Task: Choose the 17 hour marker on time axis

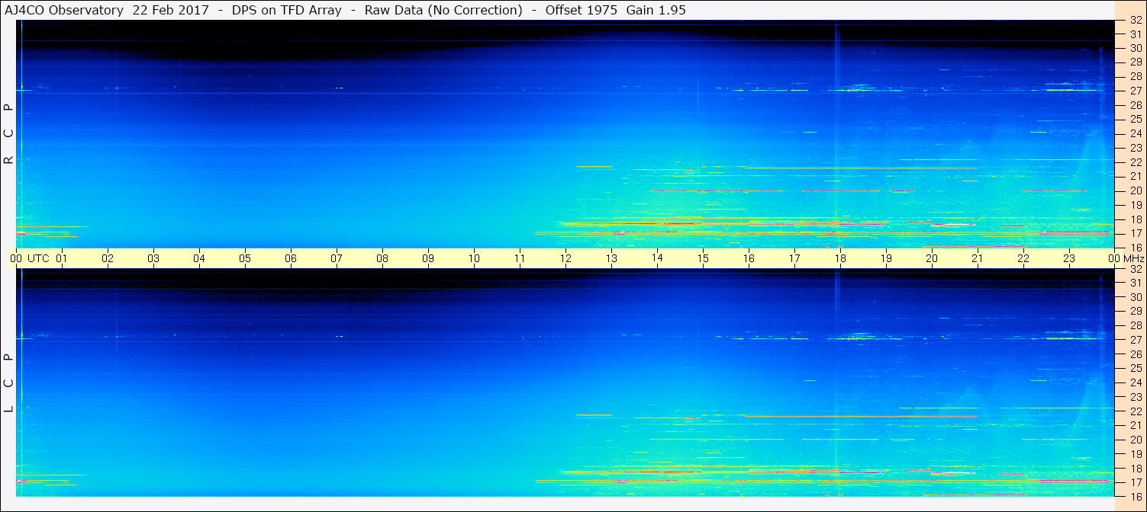Action: pyautogui.click(x=794, y=258)
